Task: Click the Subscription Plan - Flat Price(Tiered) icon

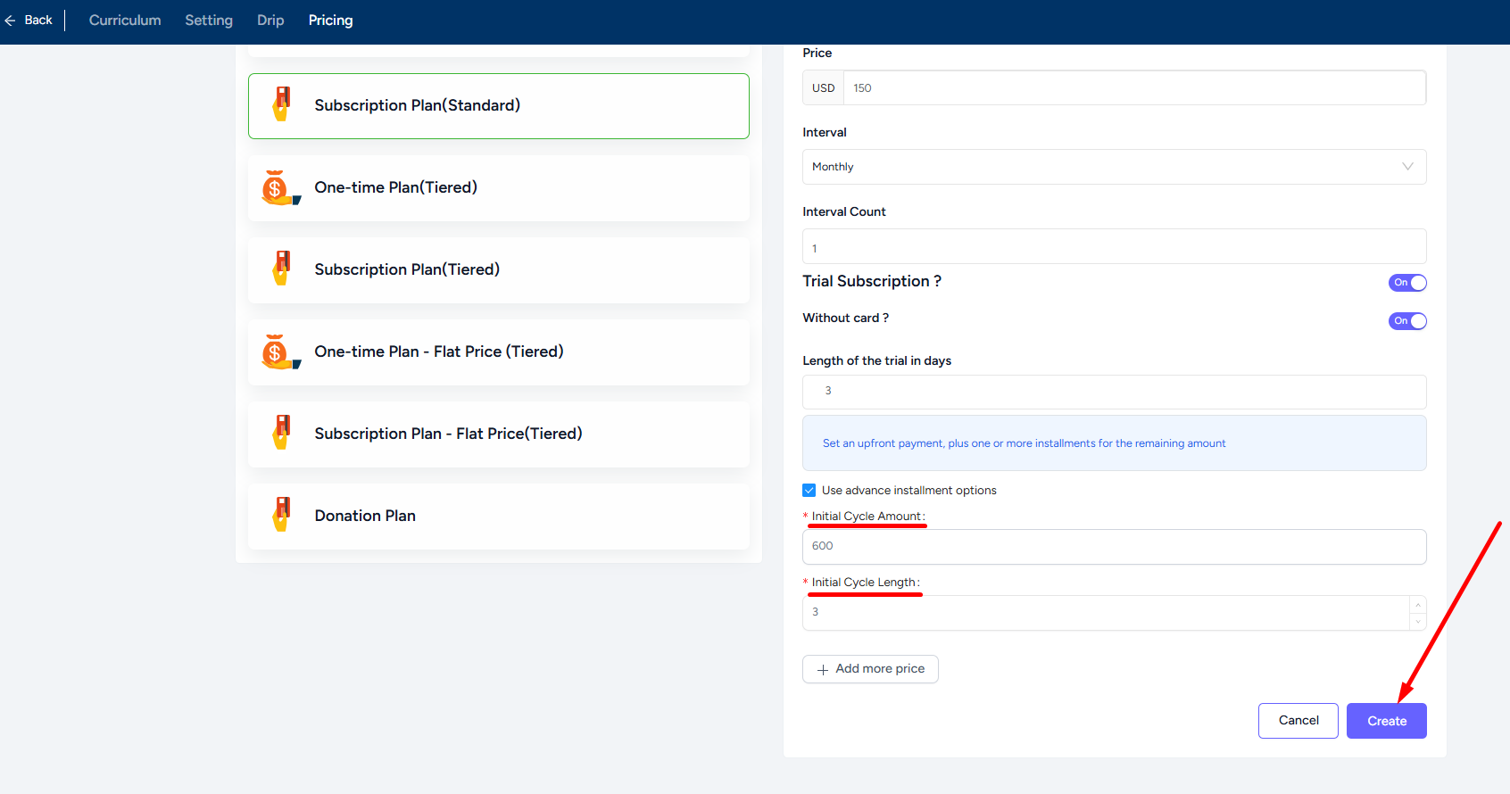Action: point(281,433)
